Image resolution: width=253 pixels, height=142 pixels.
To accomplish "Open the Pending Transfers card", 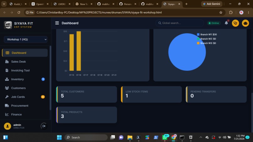I will point(216,94).
